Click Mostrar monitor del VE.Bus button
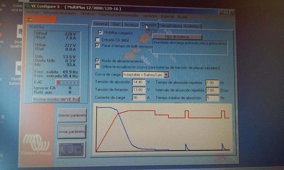The width and height of the screenshot is (284, 170). (x=56, y=99)
